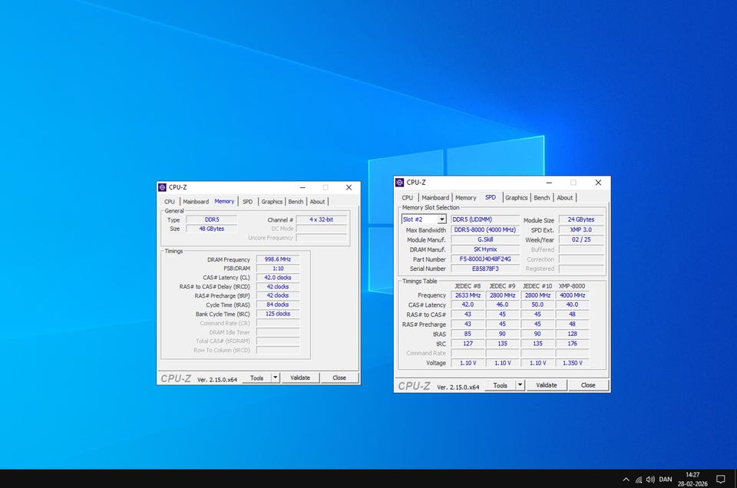The width and height of the screenshot is (737, 488).
Task: Open the Slot #2 memory slot dropdown
Action: point(441,219)
